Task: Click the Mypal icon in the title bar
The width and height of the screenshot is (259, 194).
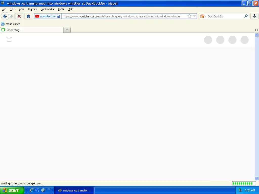Action: [x=3, y=3]
